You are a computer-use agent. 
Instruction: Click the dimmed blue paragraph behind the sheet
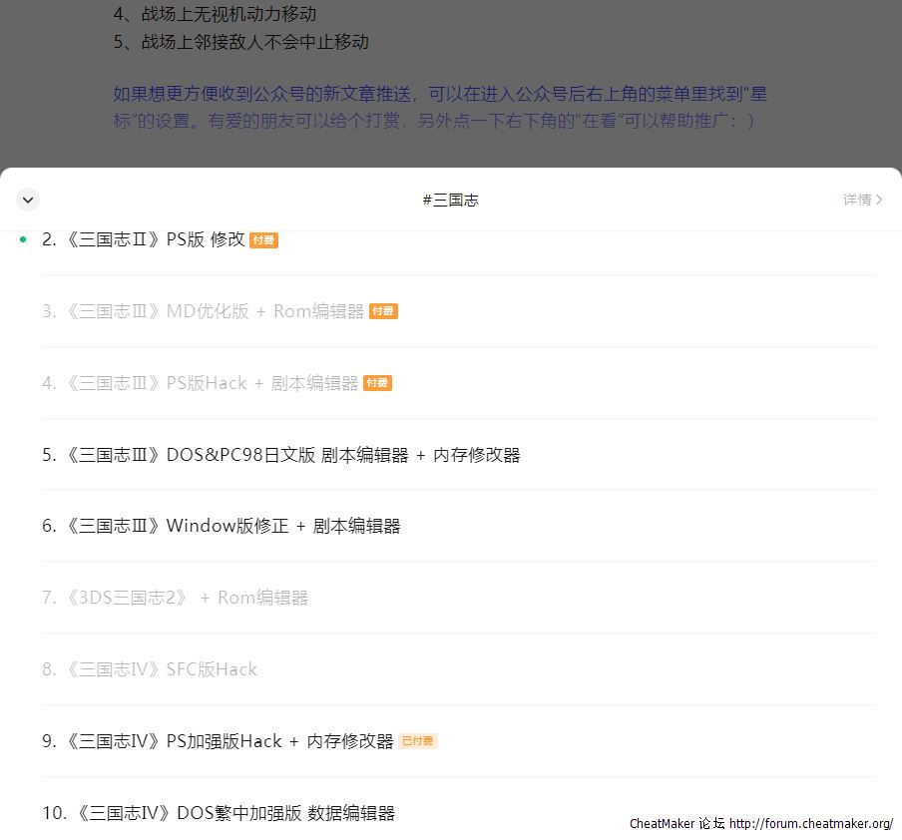[439, 108]
